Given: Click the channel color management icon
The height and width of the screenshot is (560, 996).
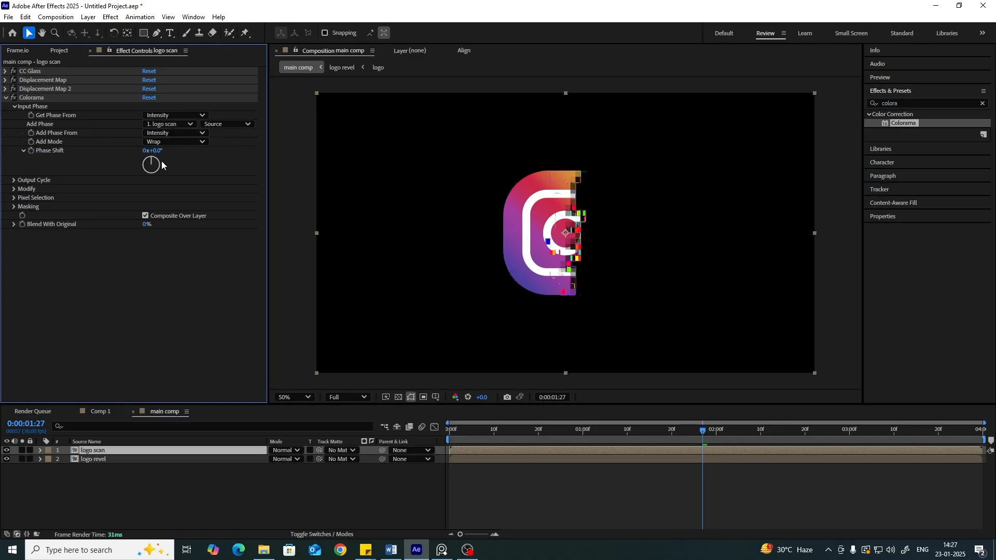Looking at the screenshot, I should click(x=455, y=397).
